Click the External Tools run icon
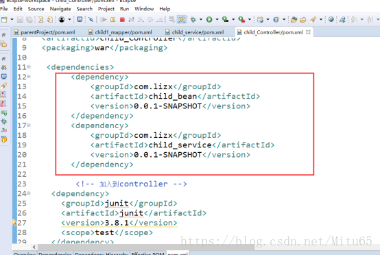Viewport: 380px width, 255px height. (x=241, y=20)
